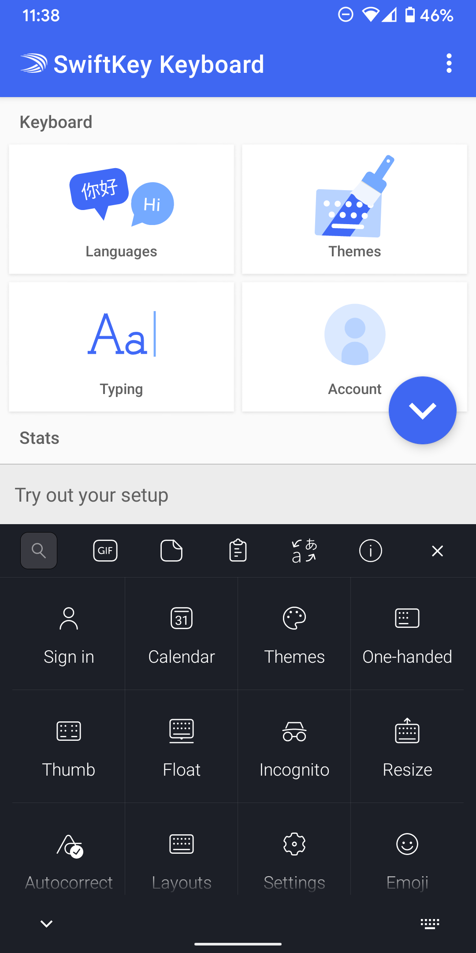Tap Sign in on the keyboard panel
Screen dimensions: 476x953
tap(69, 634)
